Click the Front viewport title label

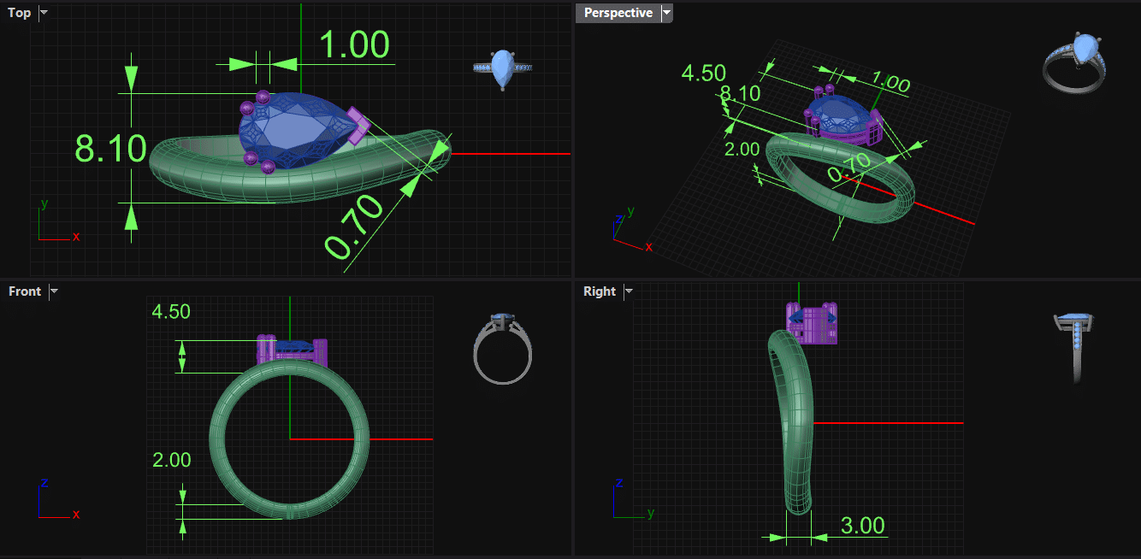pyautogui.click(x=25, y=291)
